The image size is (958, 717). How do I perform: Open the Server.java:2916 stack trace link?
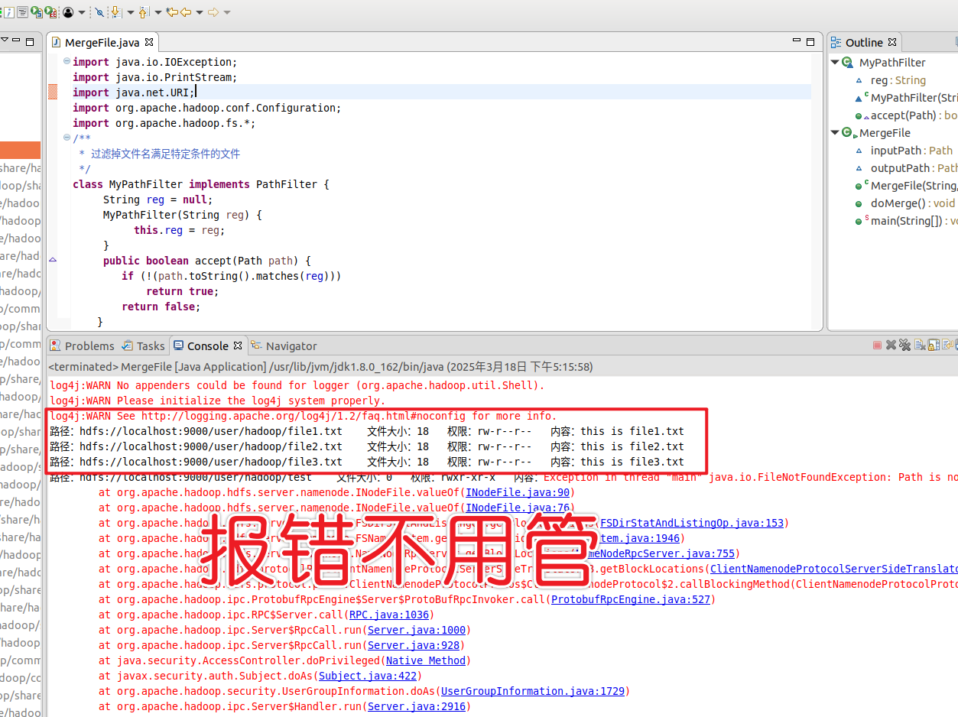pos(416,707)
